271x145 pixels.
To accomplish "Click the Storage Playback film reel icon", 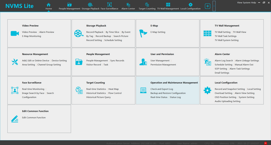I will [79, 33].
